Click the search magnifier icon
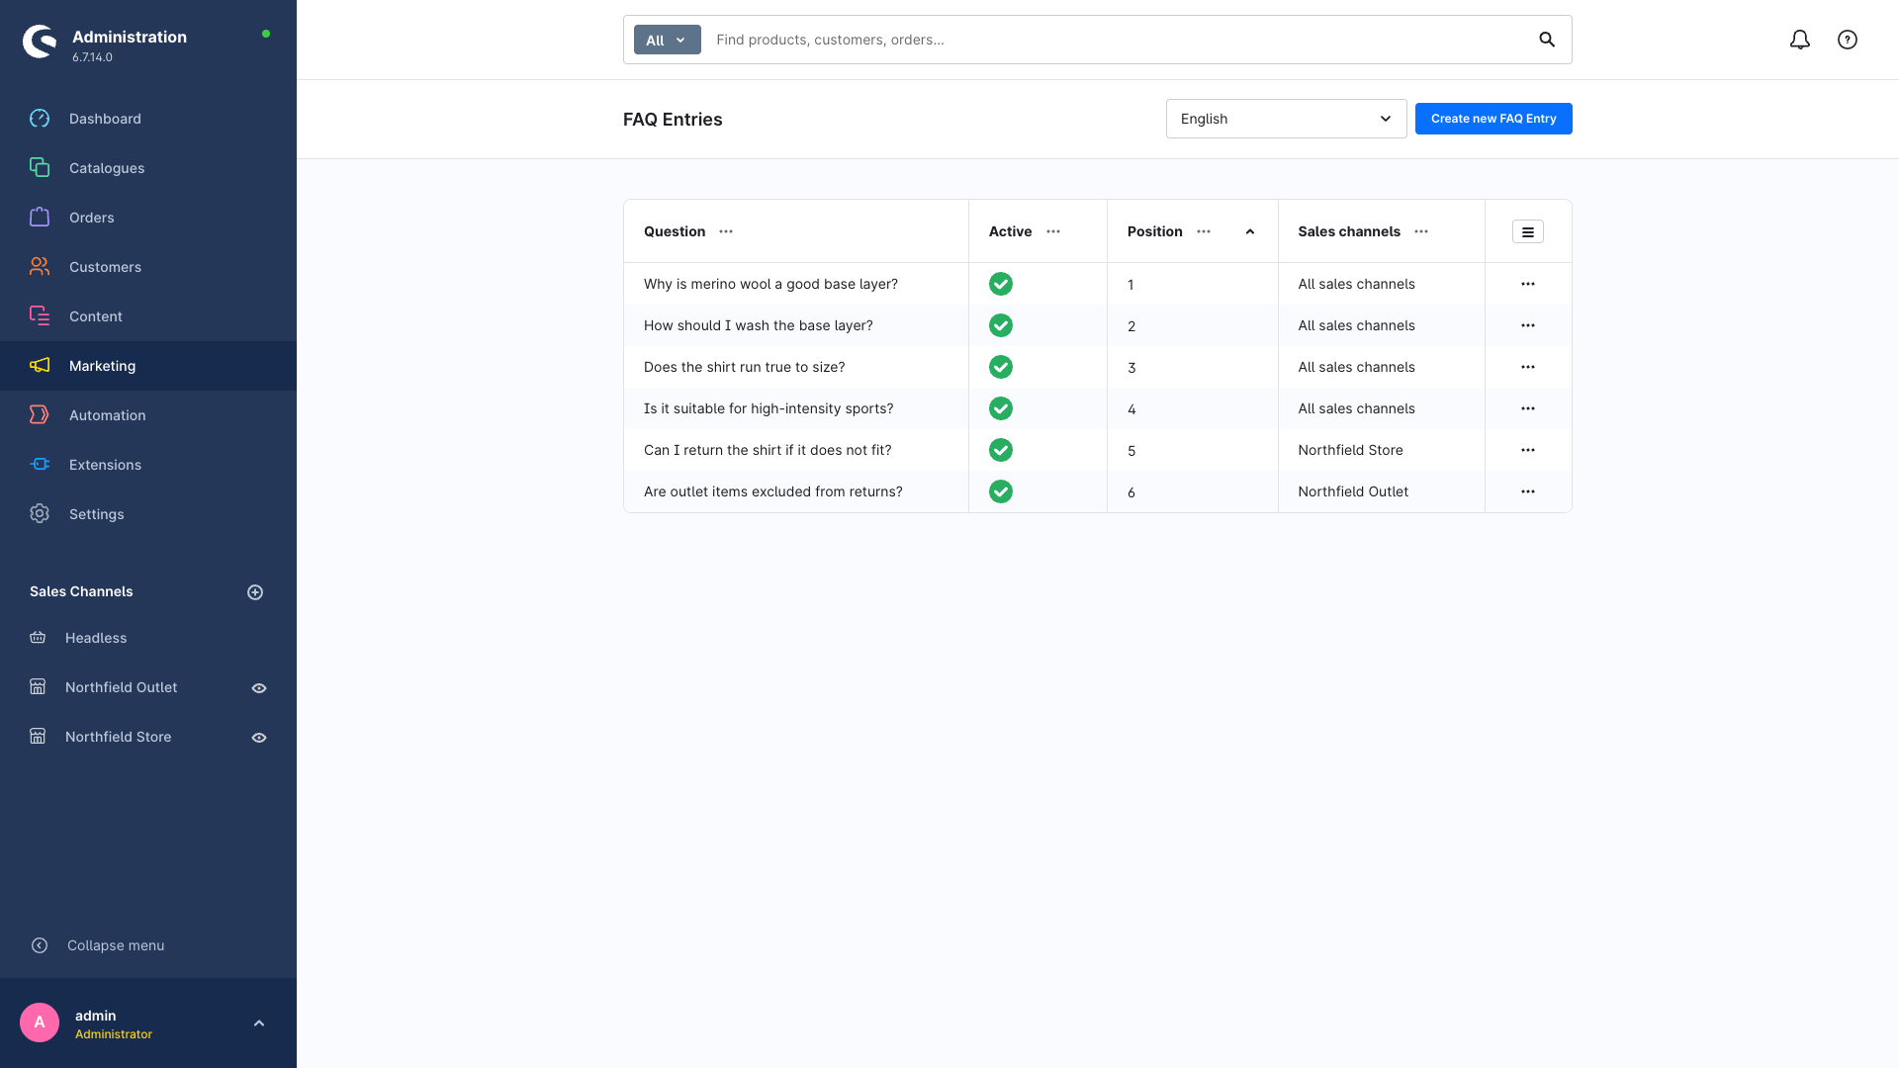Screen dimensions: 1899x1068 1547,40
